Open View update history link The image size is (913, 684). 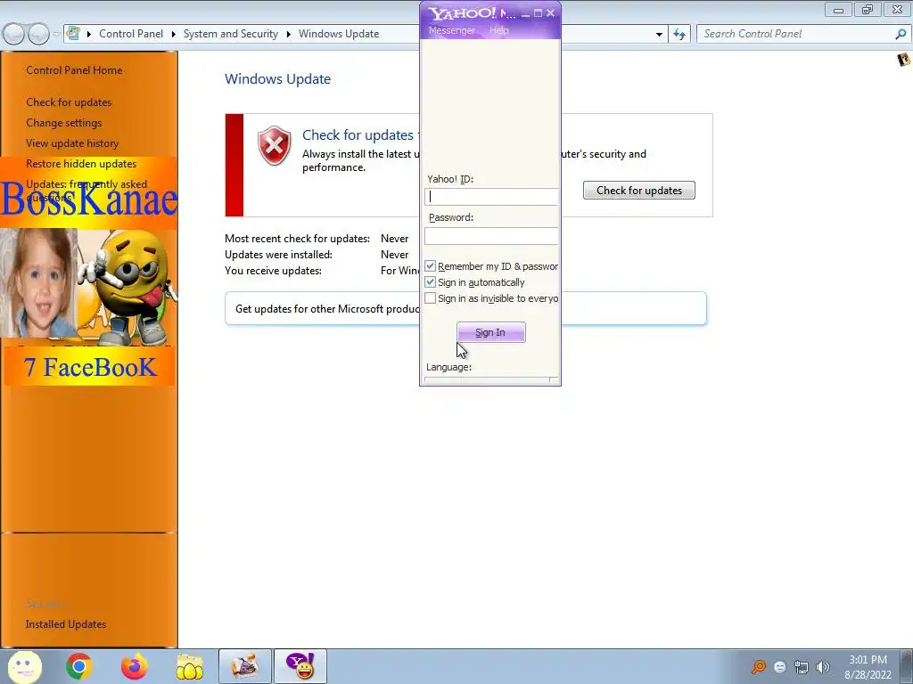(72, 143)
